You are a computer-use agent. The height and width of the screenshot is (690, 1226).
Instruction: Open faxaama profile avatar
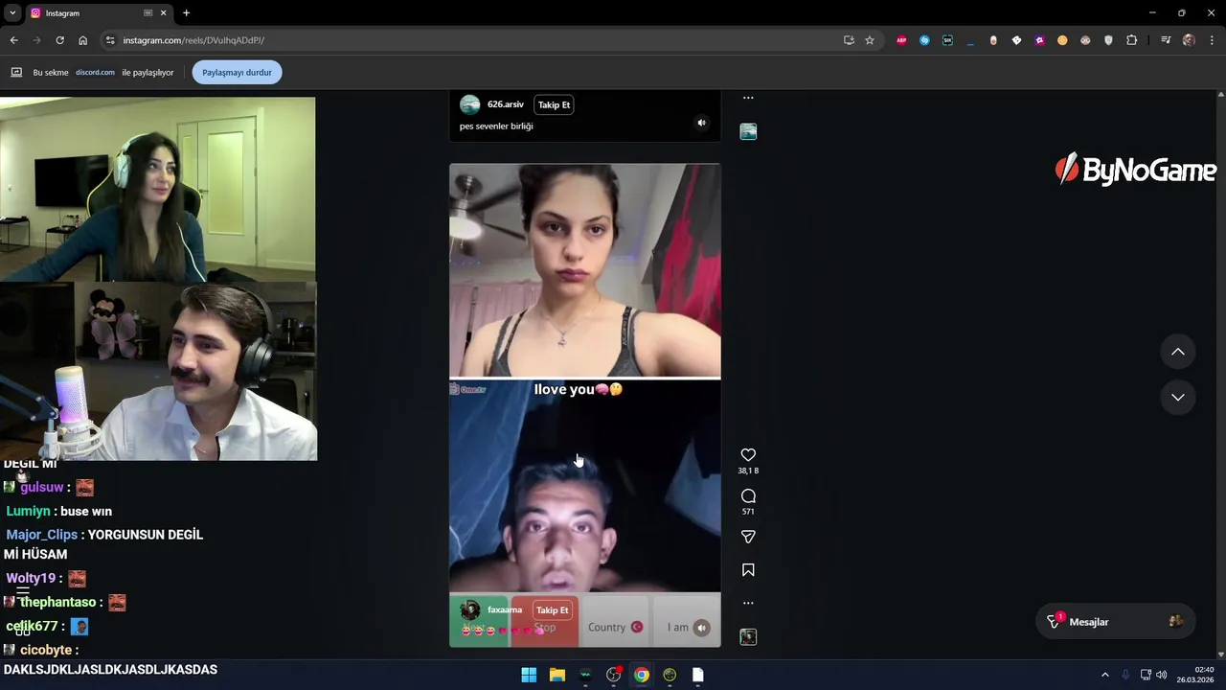click(469, 609)
